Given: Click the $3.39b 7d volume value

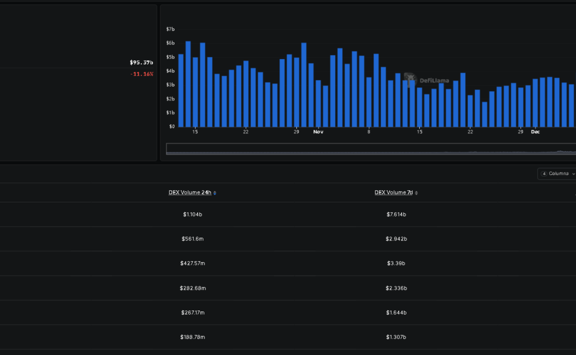Looking at the screenshot, I should (x=396, y=263).
